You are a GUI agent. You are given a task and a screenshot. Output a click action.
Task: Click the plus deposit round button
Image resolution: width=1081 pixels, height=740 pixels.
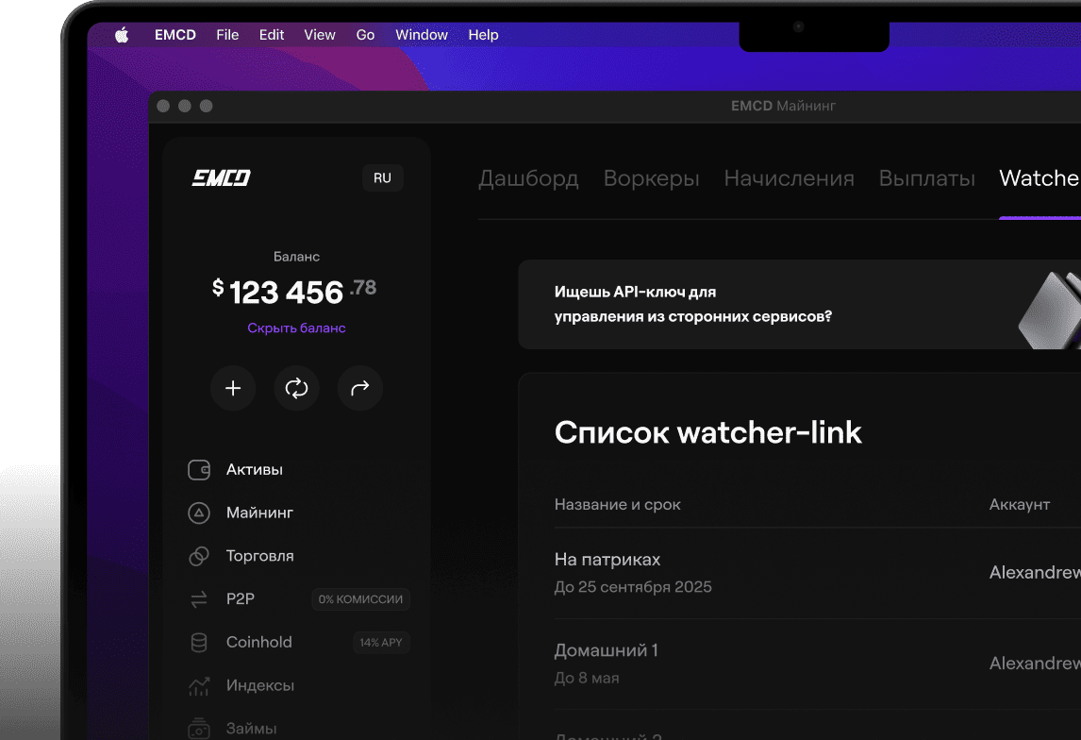click(233, 388)
